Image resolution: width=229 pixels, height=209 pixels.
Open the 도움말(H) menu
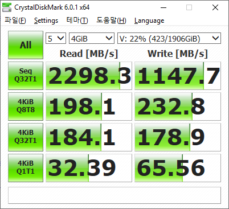coord(111,21)
